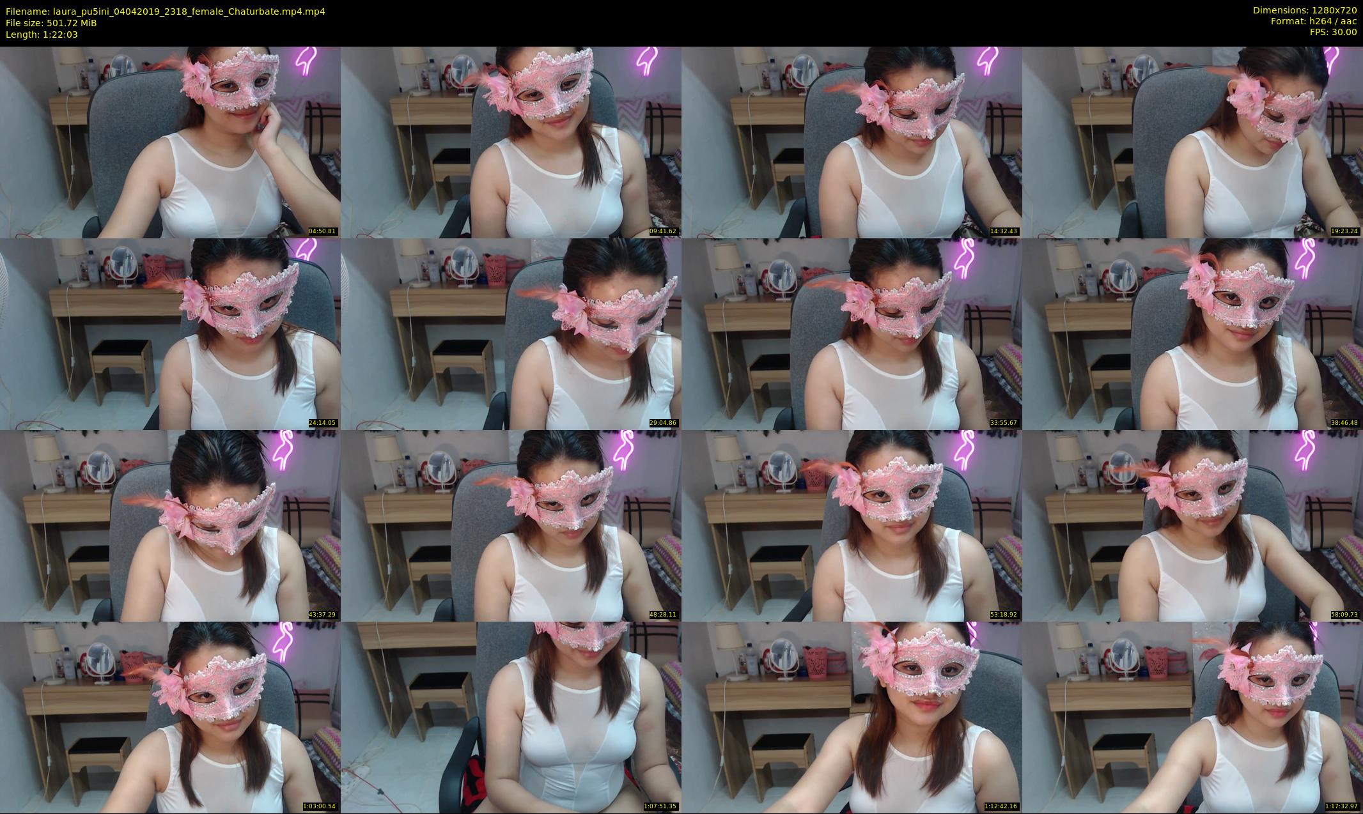Open the frame timestamped 58:09.73

[x=1192, y=525]
